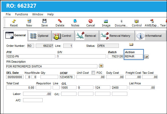The image size is (167, 114).
Task: Click the Labor amount field
Action: tap(37, 94)
